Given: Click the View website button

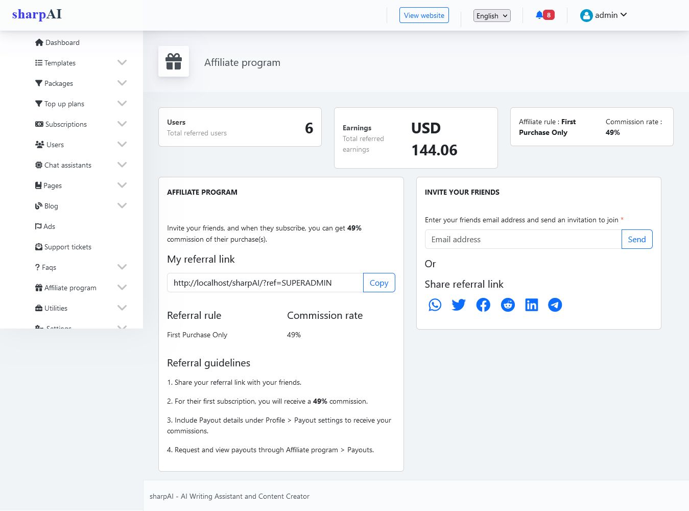Looking at the screenshot, I should 424,15.
